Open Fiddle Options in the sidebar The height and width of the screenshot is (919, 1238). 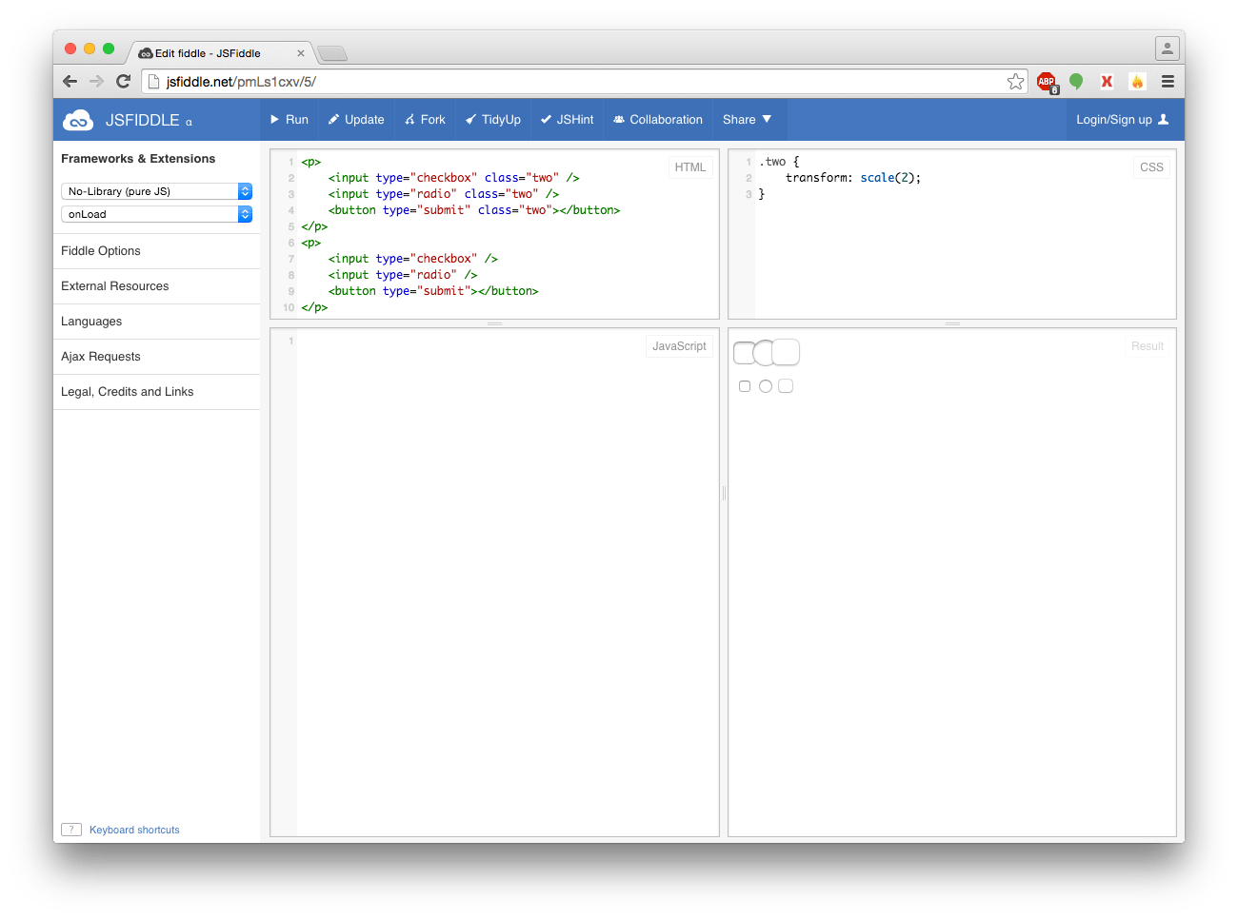coord(100,250)
